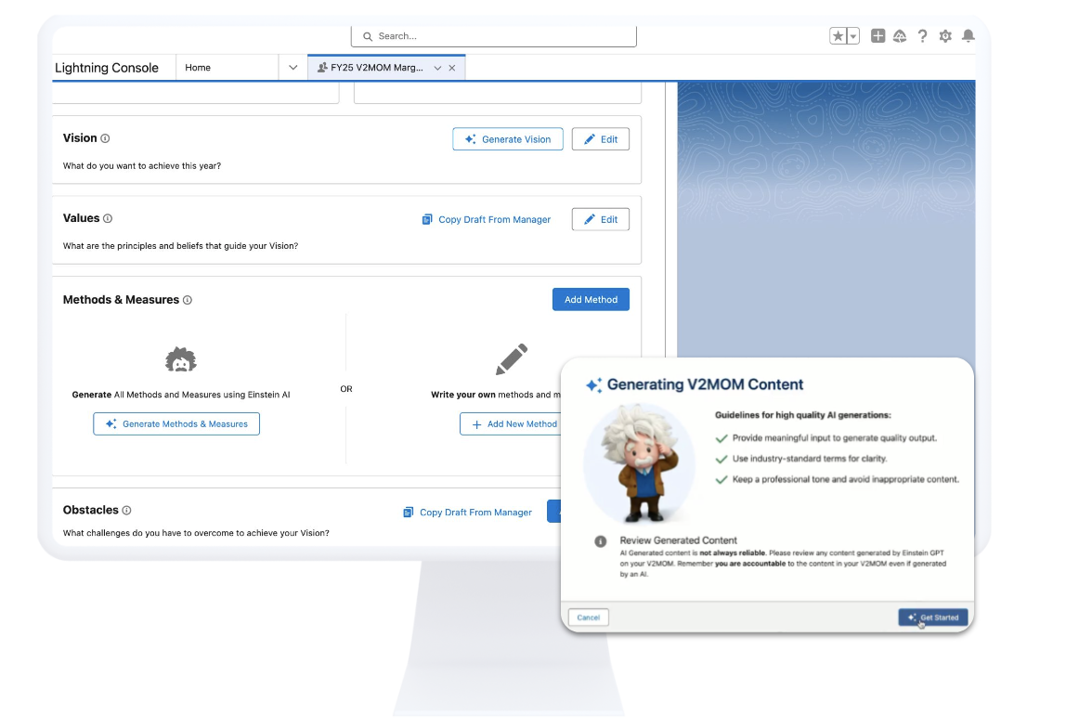Click Copy Draft From Manager in Values
The image size is (1079, 728).
pos(486,220)
